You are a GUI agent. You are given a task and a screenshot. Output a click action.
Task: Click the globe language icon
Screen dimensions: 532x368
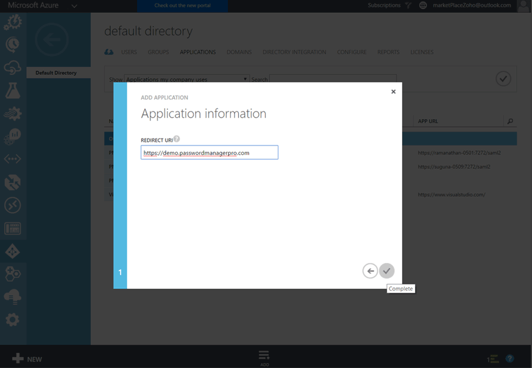point(423,5)
